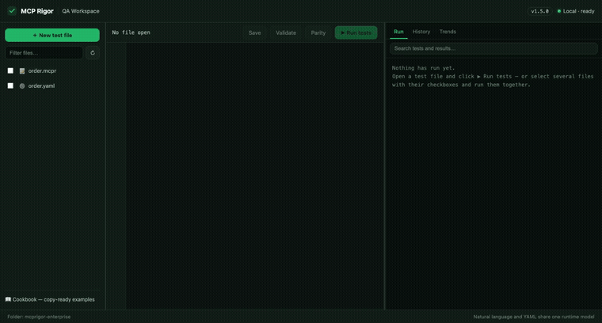Image resolution: width=602 pixels, height=323 pixels.
Task: Click the Parity button
Action: [318, 33]
